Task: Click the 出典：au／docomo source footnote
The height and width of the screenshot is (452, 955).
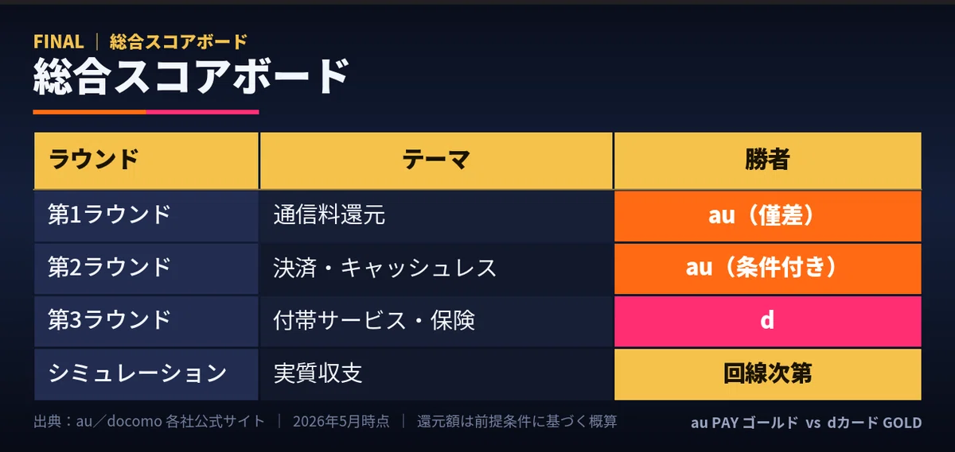Action: pos(149,422)
